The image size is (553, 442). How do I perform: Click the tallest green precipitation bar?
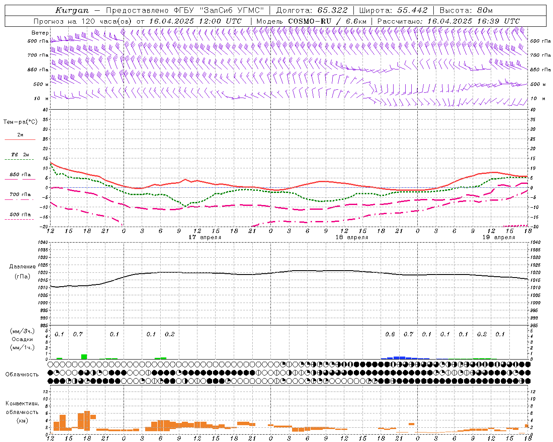click(x=84, y=357)
